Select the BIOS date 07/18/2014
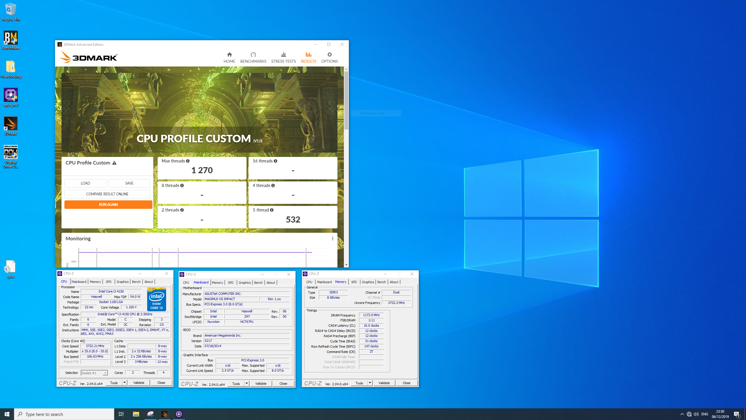The image size is (746, 420). pos(247,346)
